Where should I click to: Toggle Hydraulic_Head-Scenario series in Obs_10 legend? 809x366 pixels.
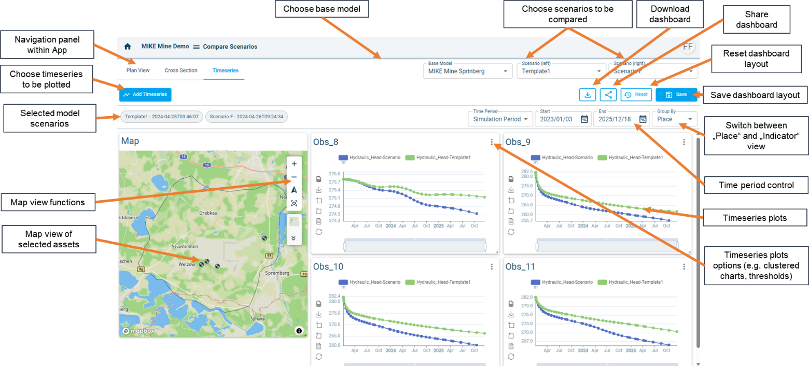click(369, 282)
